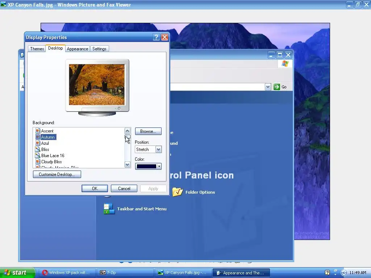Switch to Windows XP pack Opera taskbar item

(67, 273)
